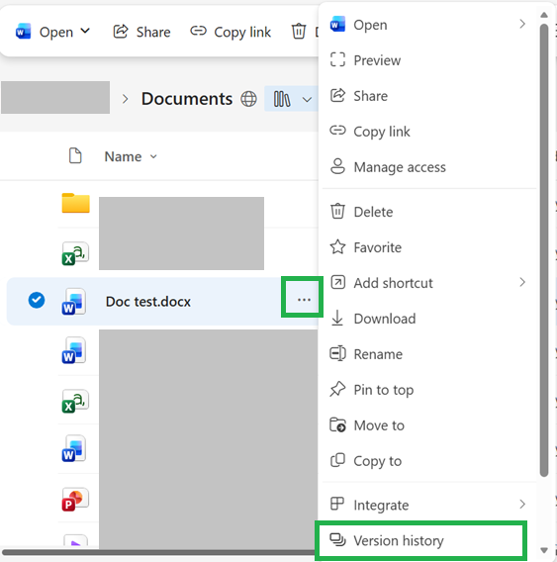Expand the Integrate submenu arrow
The height and width of the screenshot is (562, 557).
tap(522, 505)
